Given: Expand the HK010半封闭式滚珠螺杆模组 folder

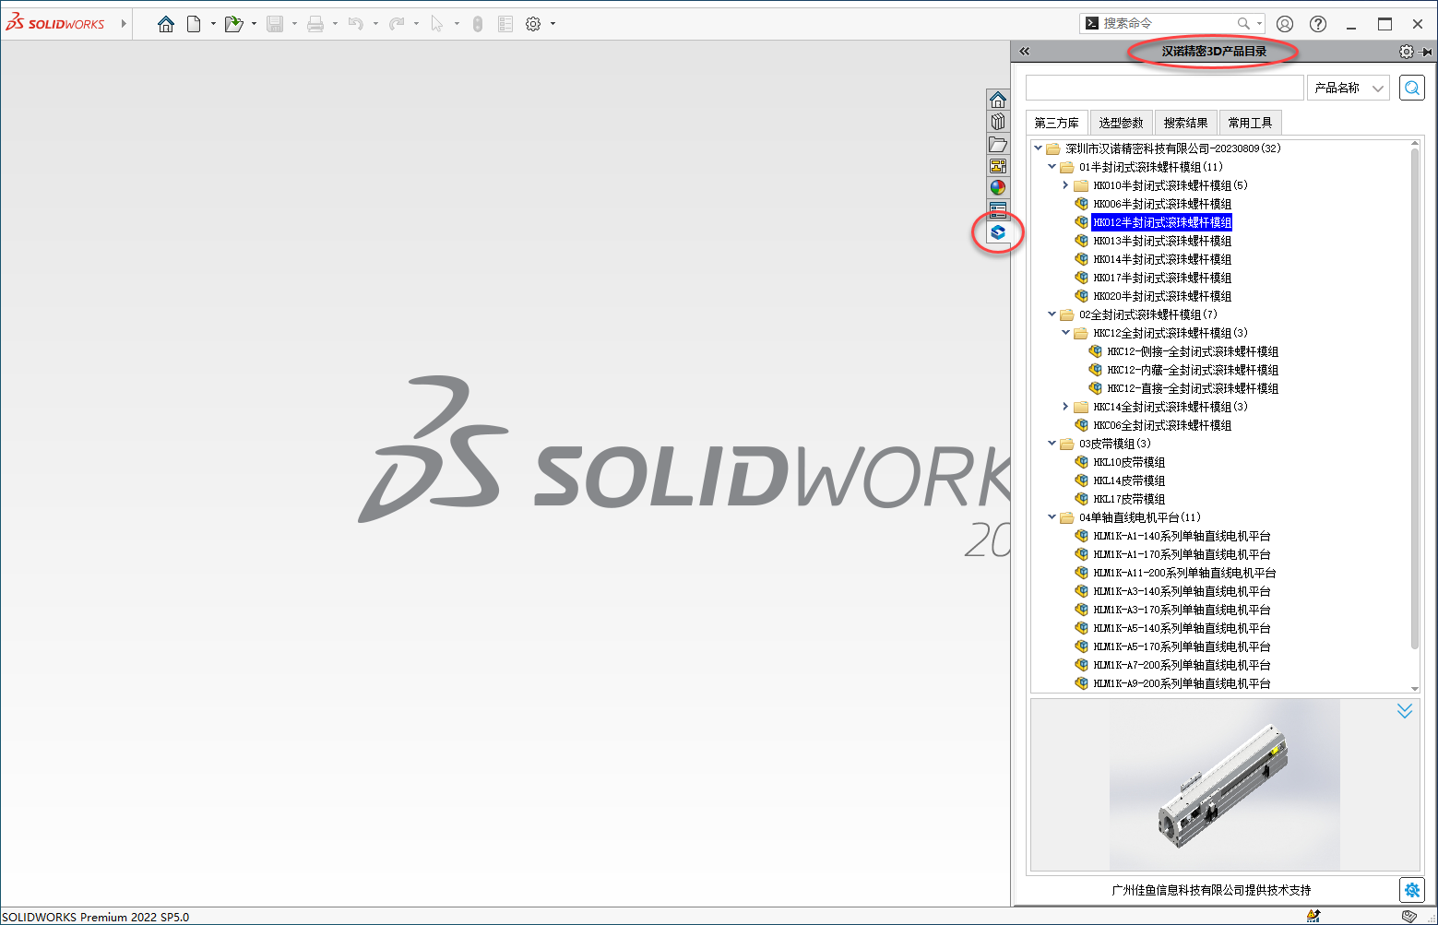Looking at the screenshot, I should click(x=1065, y=184).
